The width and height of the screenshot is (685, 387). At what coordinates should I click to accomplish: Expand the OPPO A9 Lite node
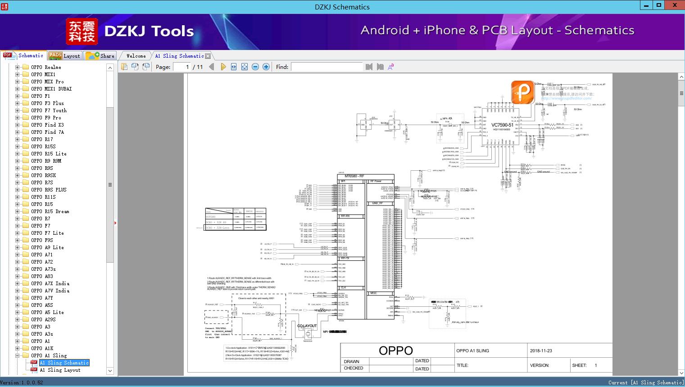point(17,247)
